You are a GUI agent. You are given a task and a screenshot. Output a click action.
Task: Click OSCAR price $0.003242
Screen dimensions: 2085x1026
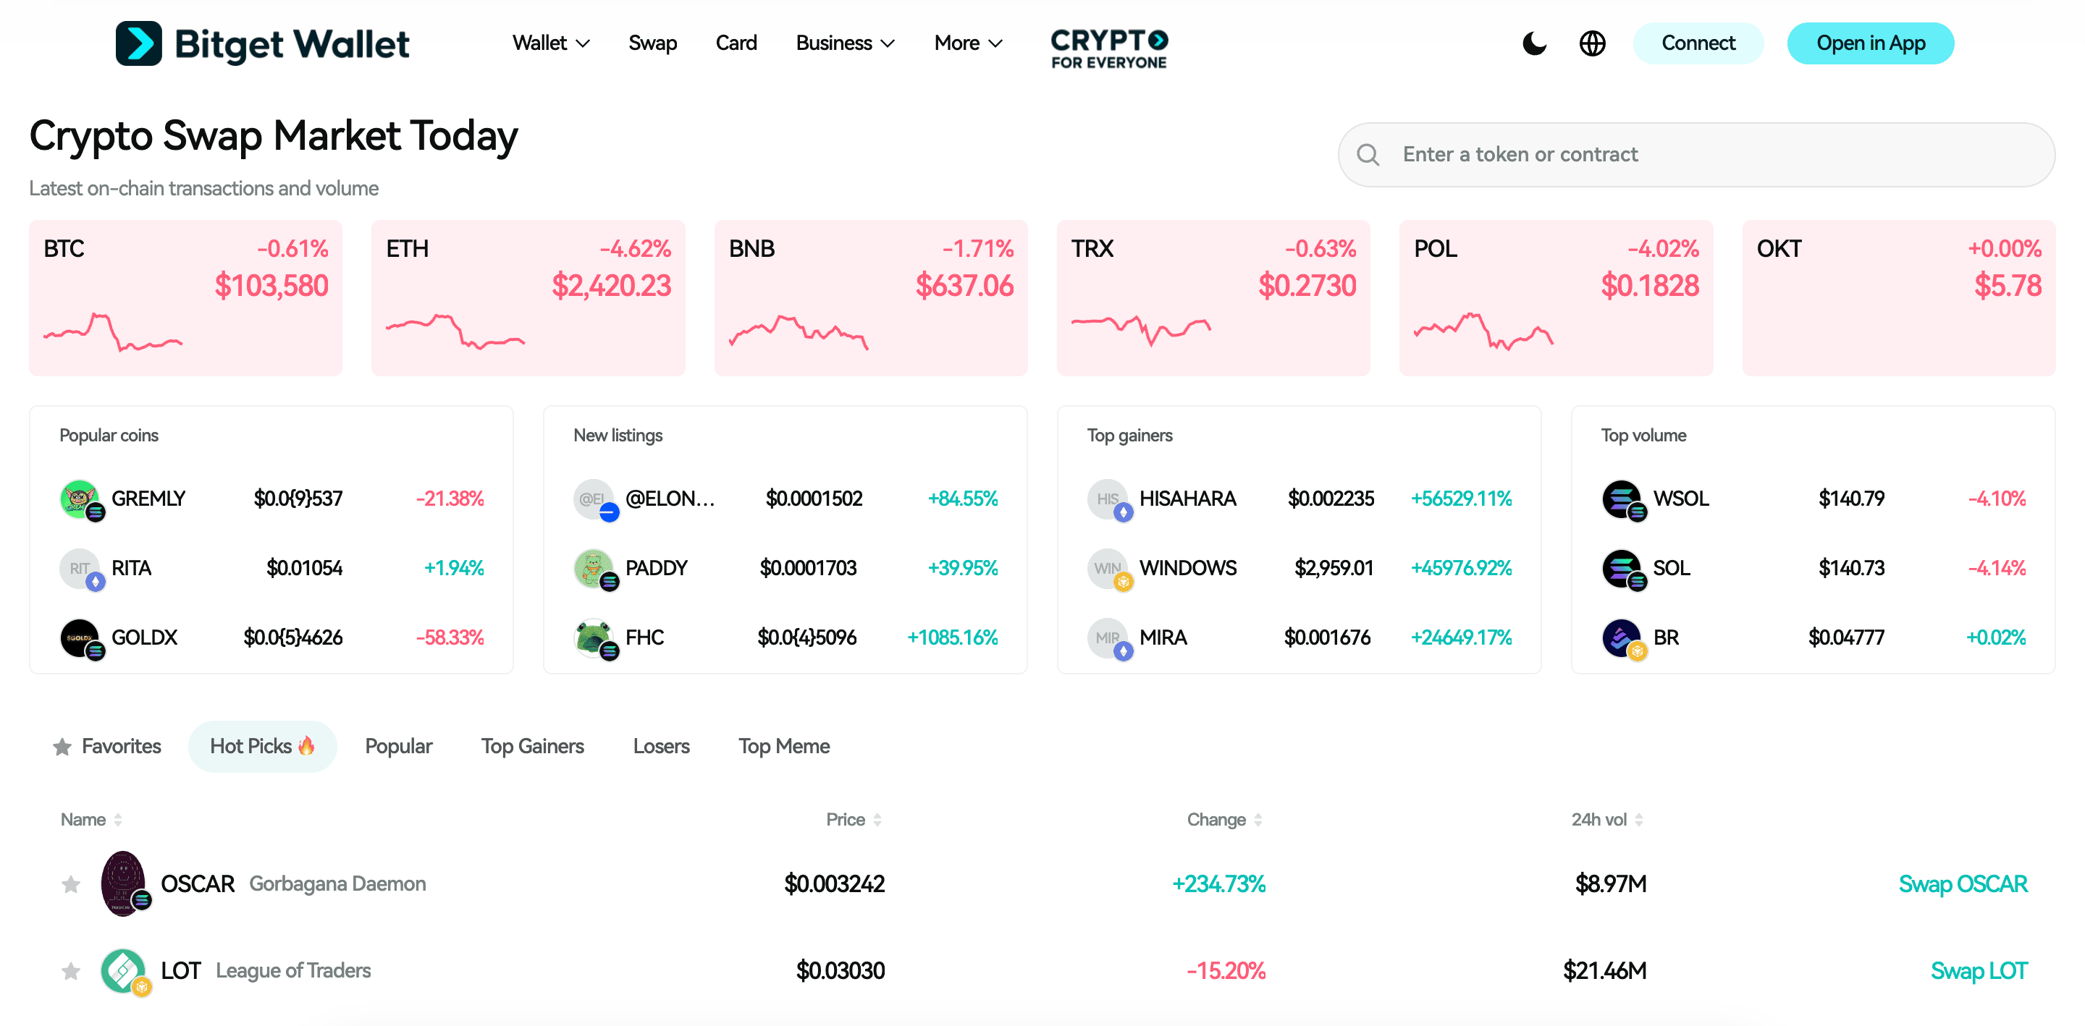pyautogui.click(x=835, y=883)
